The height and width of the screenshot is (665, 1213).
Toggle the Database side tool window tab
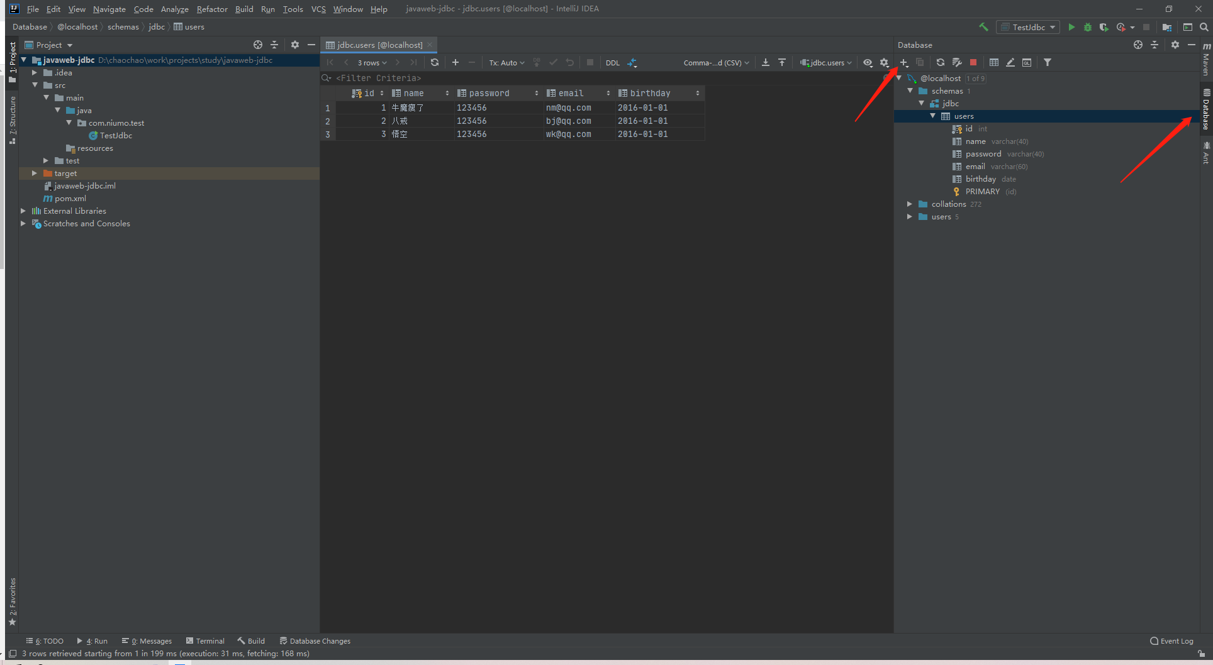pyautogui.click(x=1206, y=109)
